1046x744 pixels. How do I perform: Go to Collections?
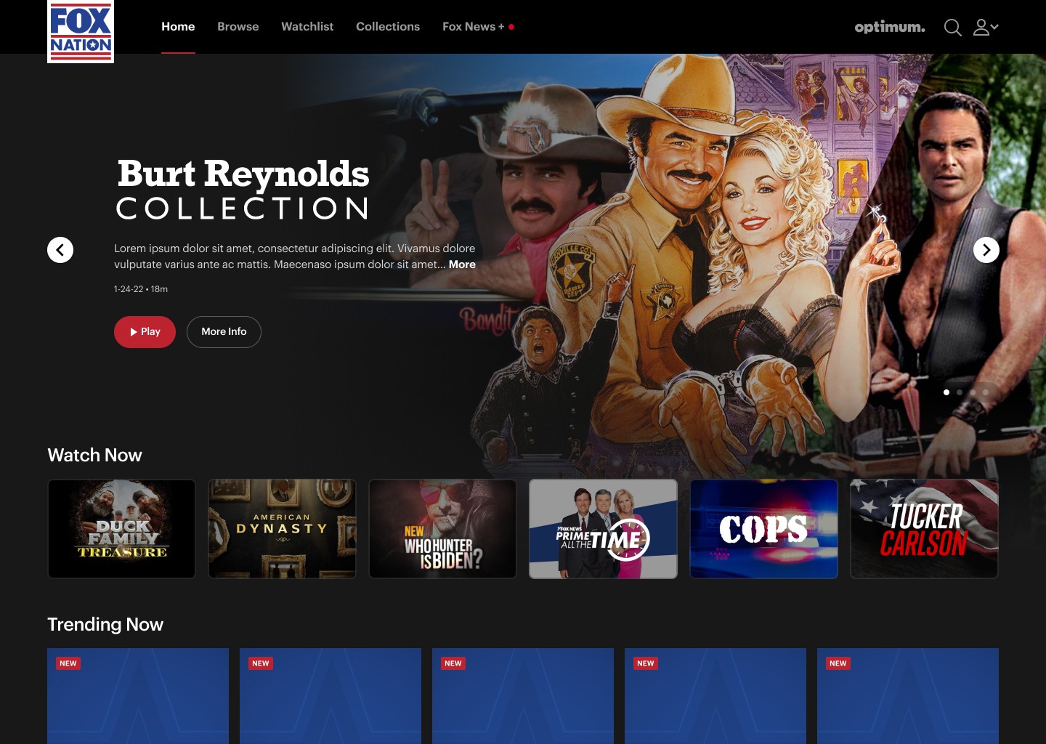[x=388, y=27]
